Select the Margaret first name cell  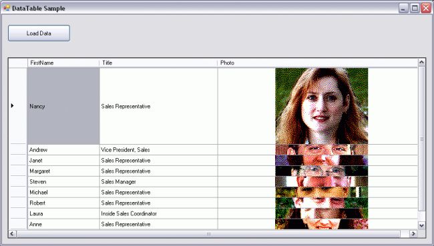(x=63, y=171)
